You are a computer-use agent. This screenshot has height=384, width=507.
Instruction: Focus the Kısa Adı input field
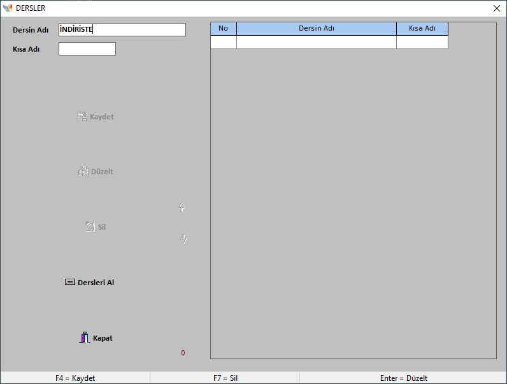(x=87, y=49)
